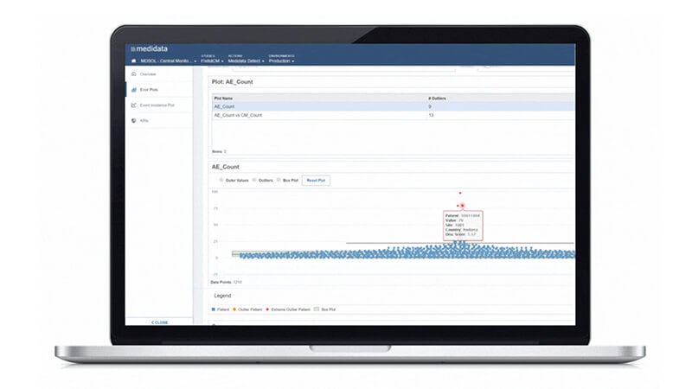The image size is (692, 389).
Task: Click the medidata logo
Action: coord(149,49)
